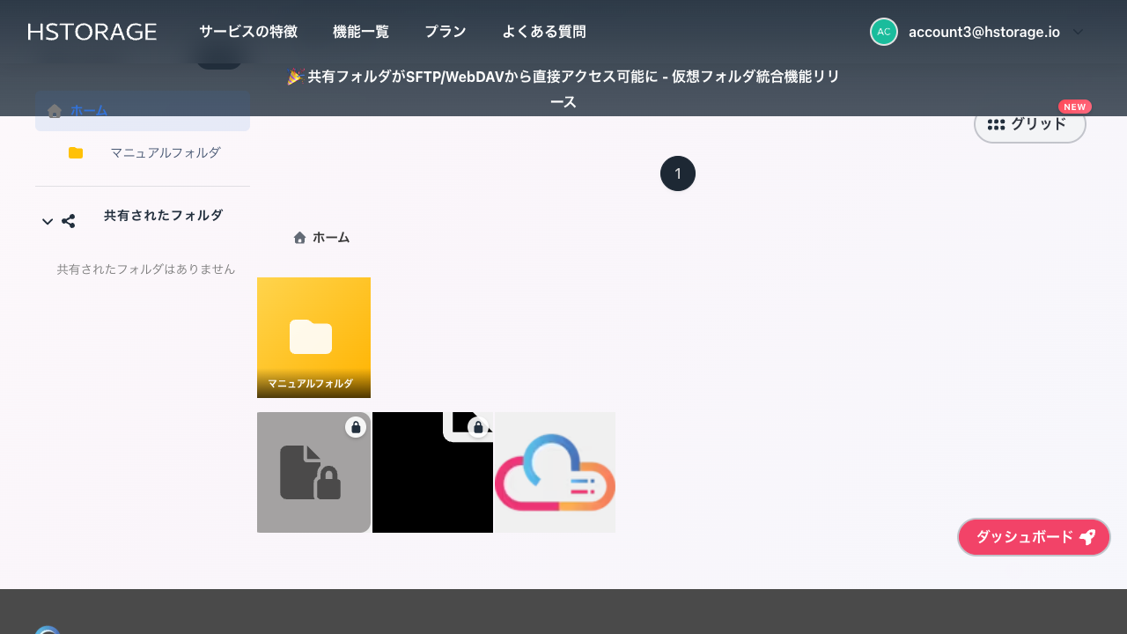Open よくある質問 menu item
Screen dimensions: 1127x634
(544, 32)
